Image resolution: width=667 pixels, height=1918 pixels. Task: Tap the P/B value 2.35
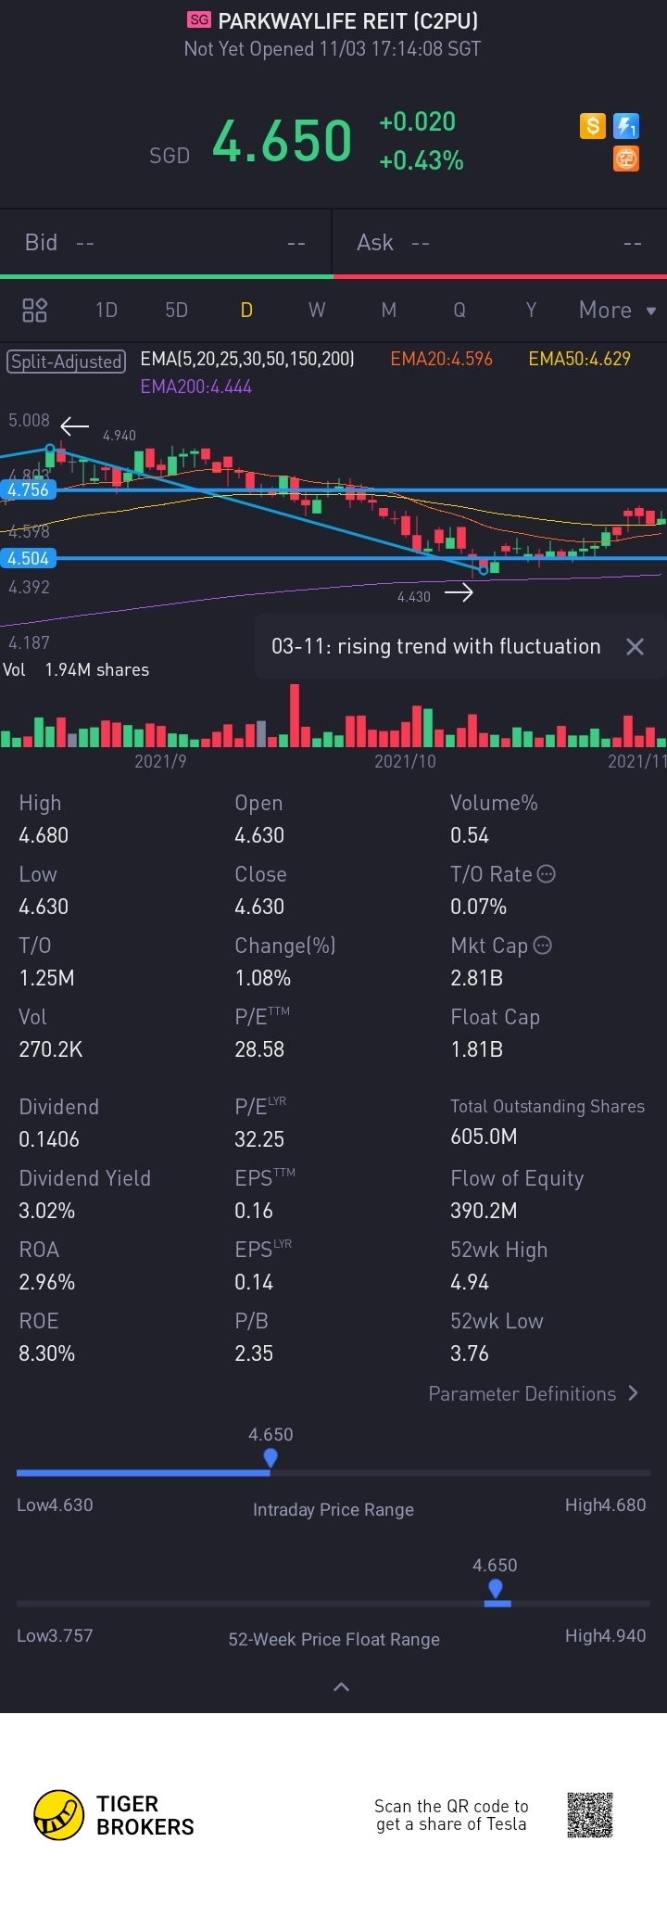click(254, 1353)
